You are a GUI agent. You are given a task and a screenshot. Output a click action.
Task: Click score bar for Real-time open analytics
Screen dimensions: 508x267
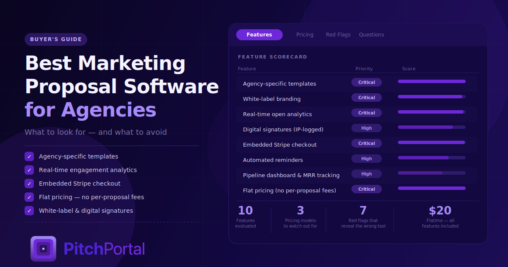pos(432,112)
